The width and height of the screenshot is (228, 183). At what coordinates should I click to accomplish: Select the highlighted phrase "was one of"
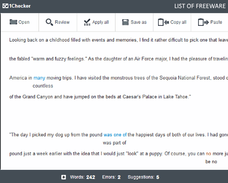115,135
